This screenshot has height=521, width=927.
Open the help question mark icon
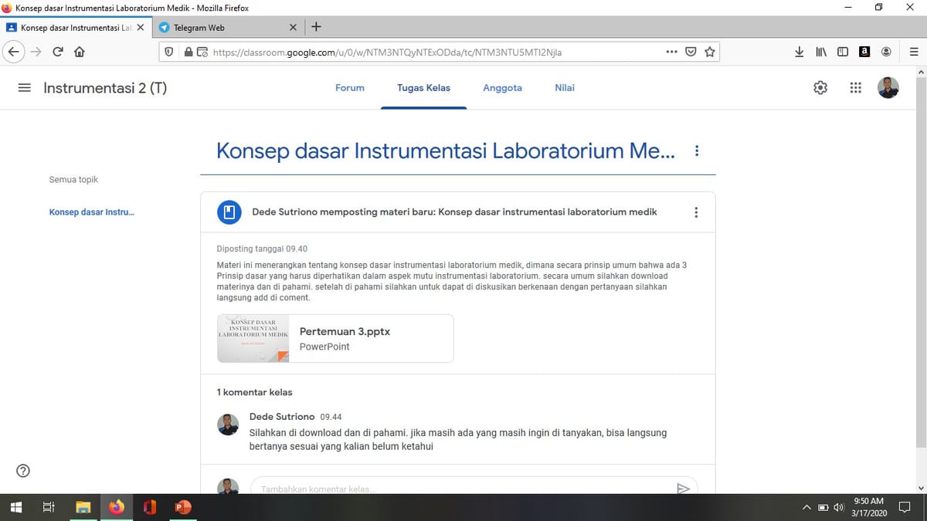coord(23,471)
